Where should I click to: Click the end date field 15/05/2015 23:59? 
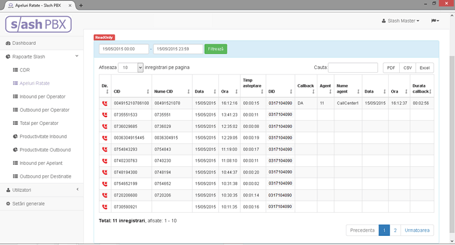click(x=178, y=49)
